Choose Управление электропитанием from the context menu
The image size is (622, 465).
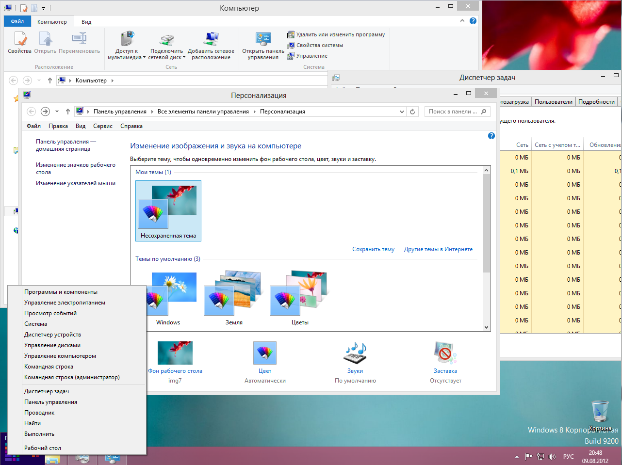[77, 303]
